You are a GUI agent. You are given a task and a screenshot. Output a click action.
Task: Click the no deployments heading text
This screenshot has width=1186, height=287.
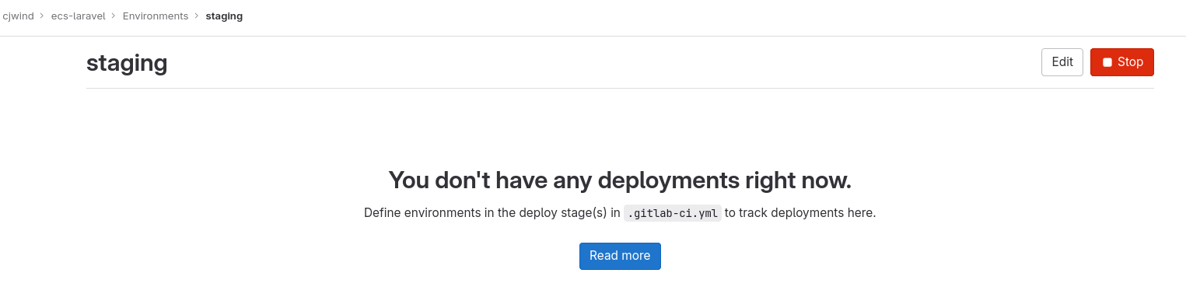tap(620, 180)
